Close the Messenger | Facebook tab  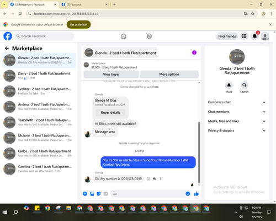[55, 4]
